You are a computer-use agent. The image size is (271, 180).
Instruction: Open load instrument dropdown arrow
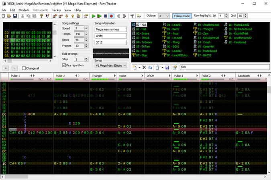point(163,67)
